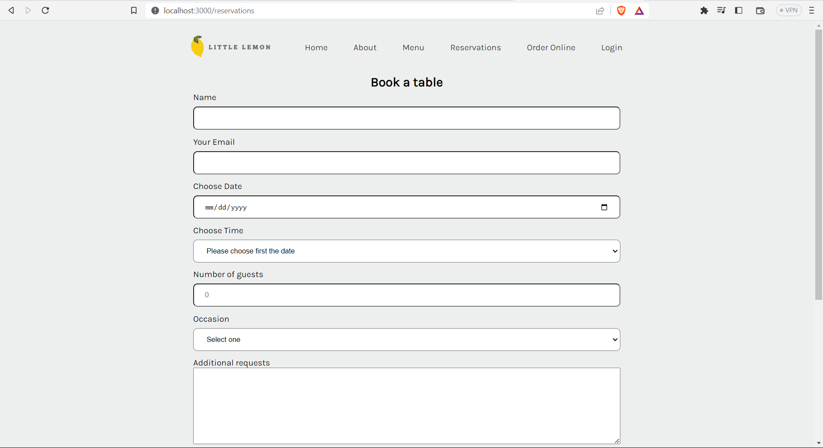Viewport: 823px width, 448px height.
Task: Expand the Choose Time dropdown
Action: coord(407,251)
